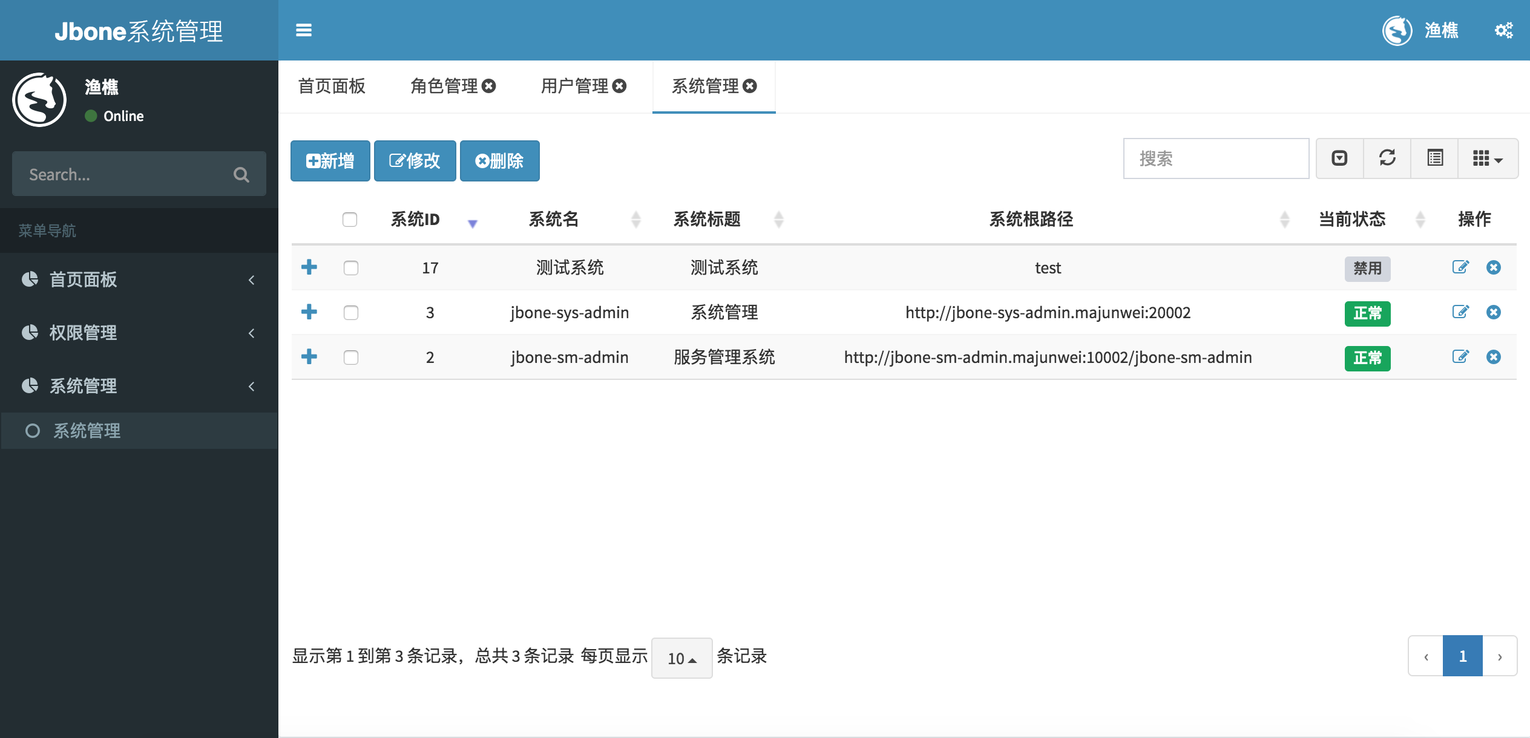The width and height of the screenshot is (1530, 738).
Task: Expand details of jbone-sys-admin row
Action: click(309, 312)
